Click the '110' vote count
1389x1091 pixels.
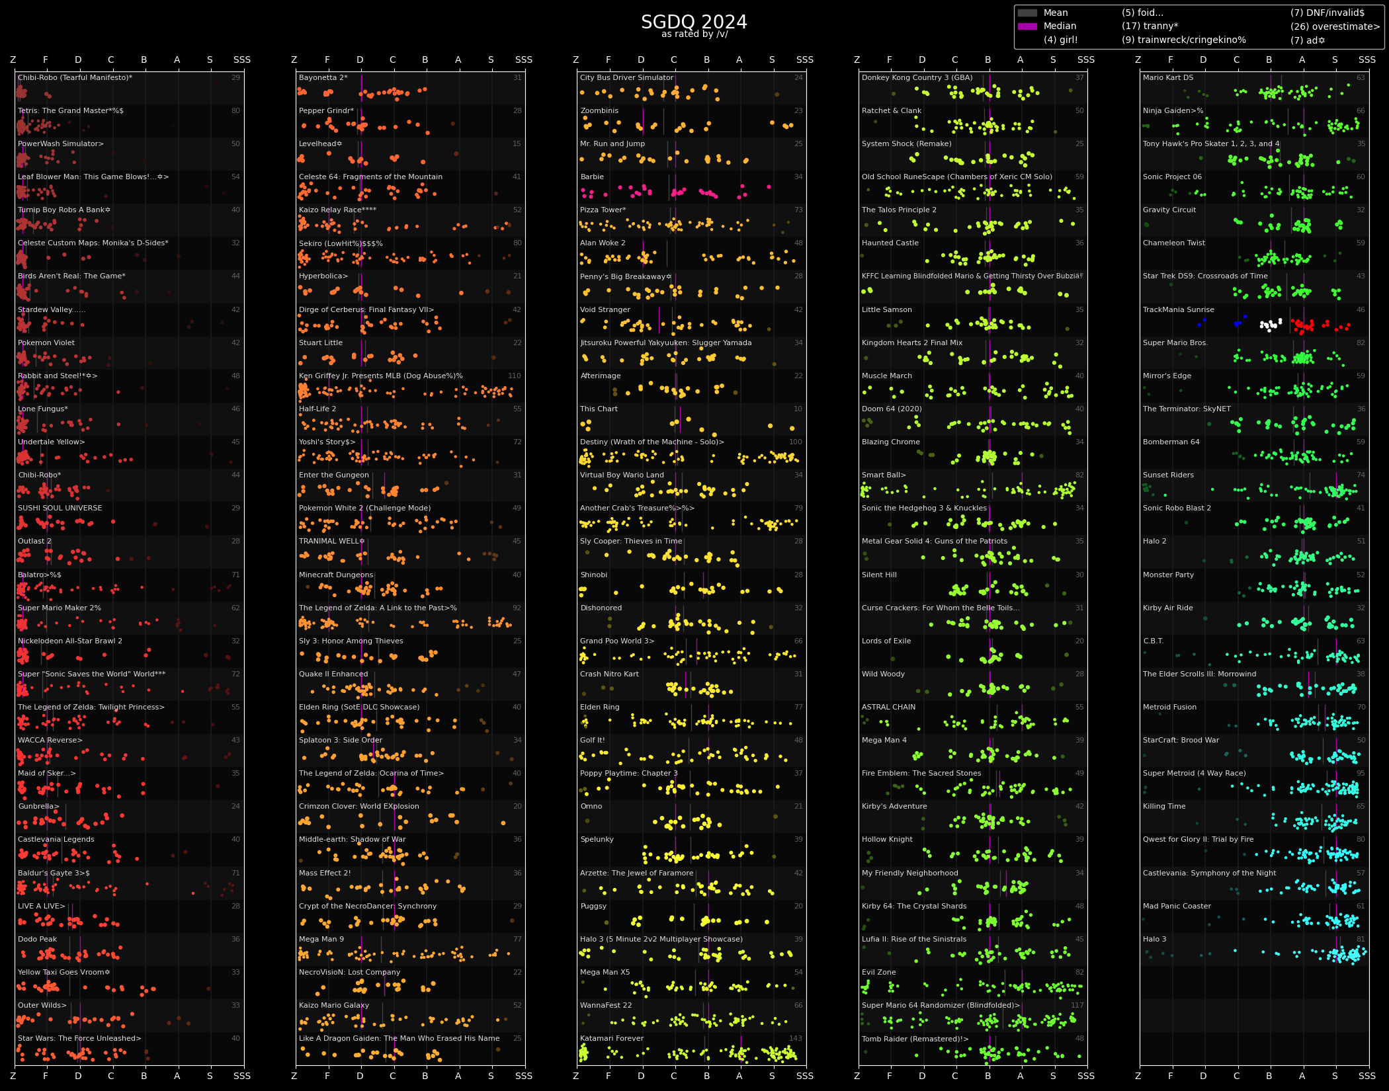(515, 376)
